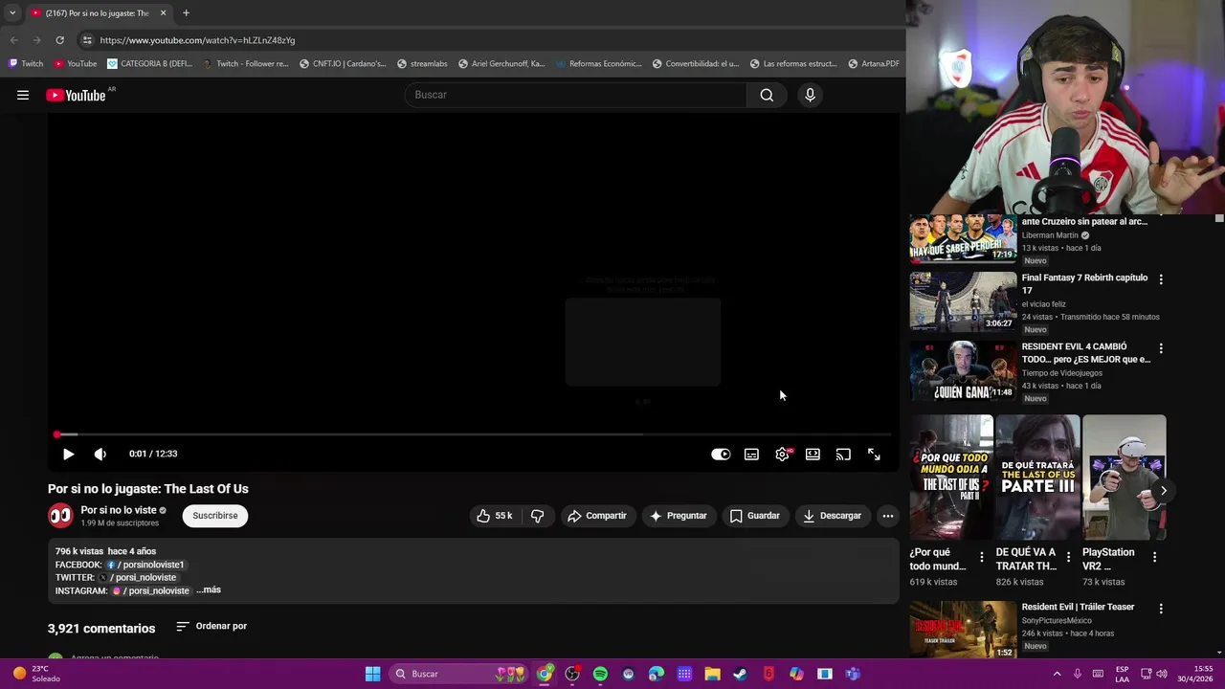Open the player settings gear

(782, 455)
